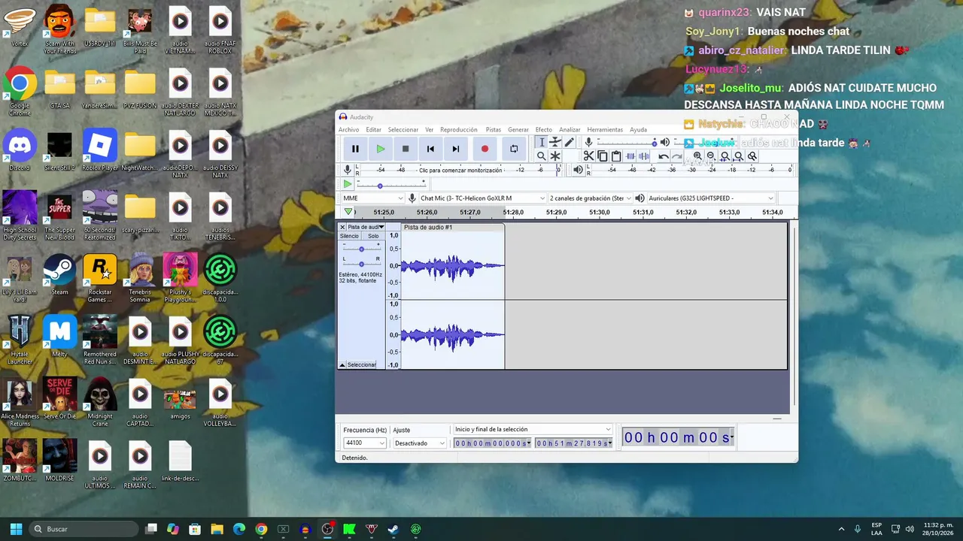Collapse the track with the triangle button
The width and height of the screenshot is (963, 541).
342,364
